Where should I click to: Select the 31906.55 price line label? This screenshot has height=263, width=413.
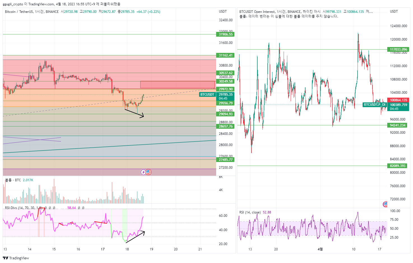tap(226, 34)
